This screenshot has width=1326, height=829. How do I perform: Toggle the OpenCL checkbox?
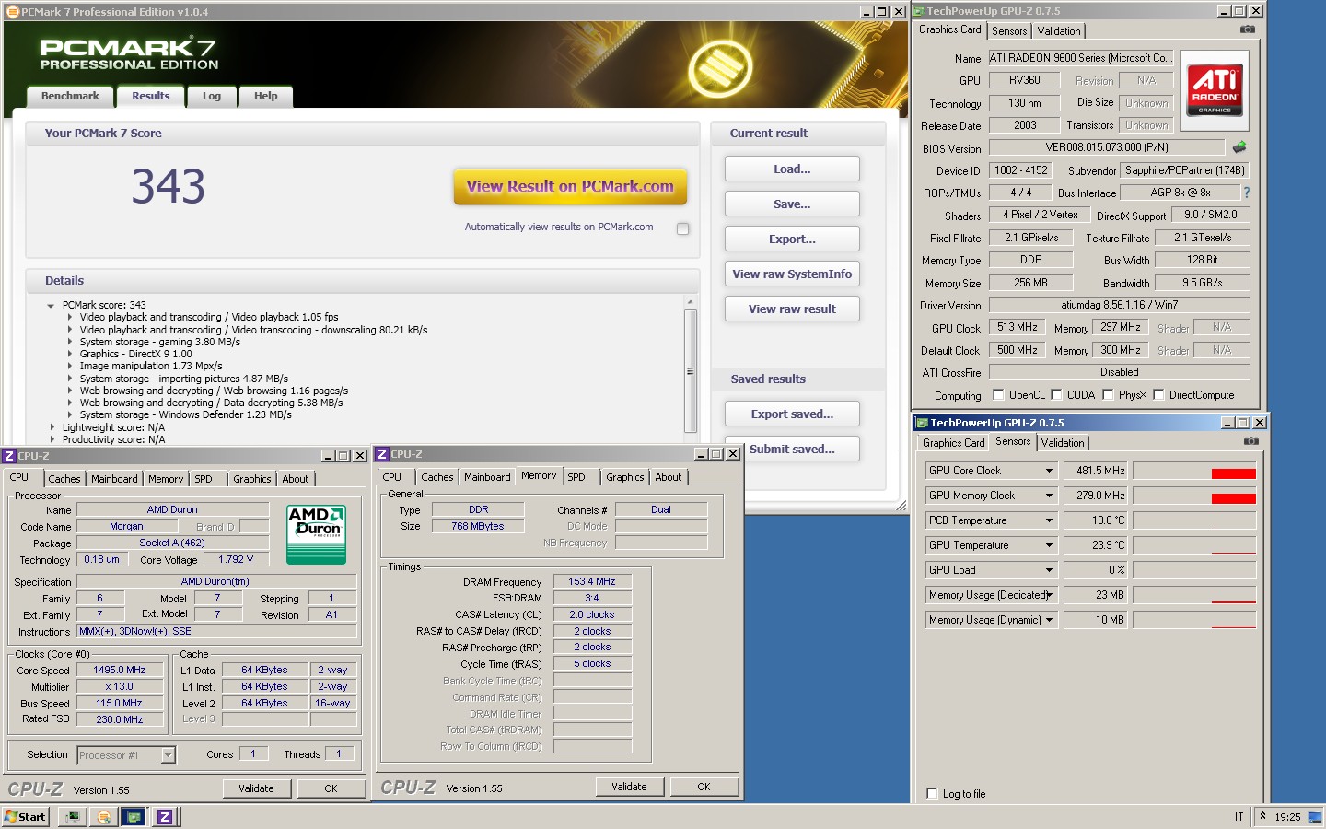[x=998, y=395]
